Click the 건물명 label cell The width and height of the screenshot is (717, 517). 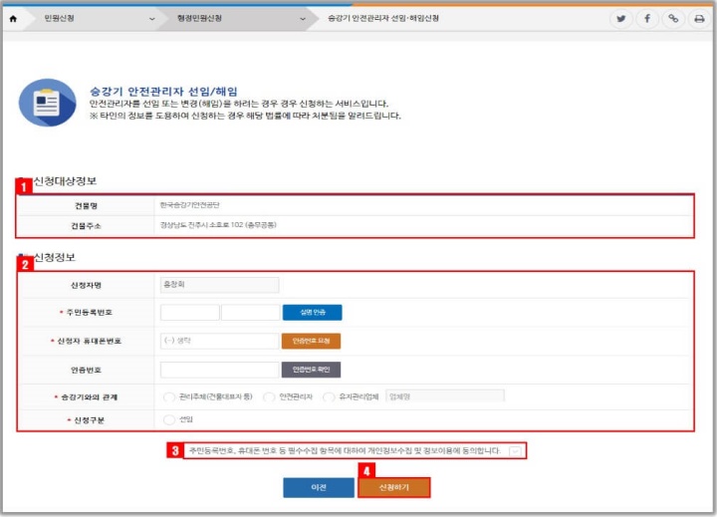pos(86,206)
